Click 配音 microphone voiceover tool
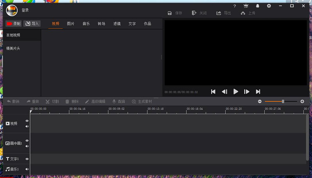Image resolution: width=312 pixels, height=178 pixels. tap(119, 101)
